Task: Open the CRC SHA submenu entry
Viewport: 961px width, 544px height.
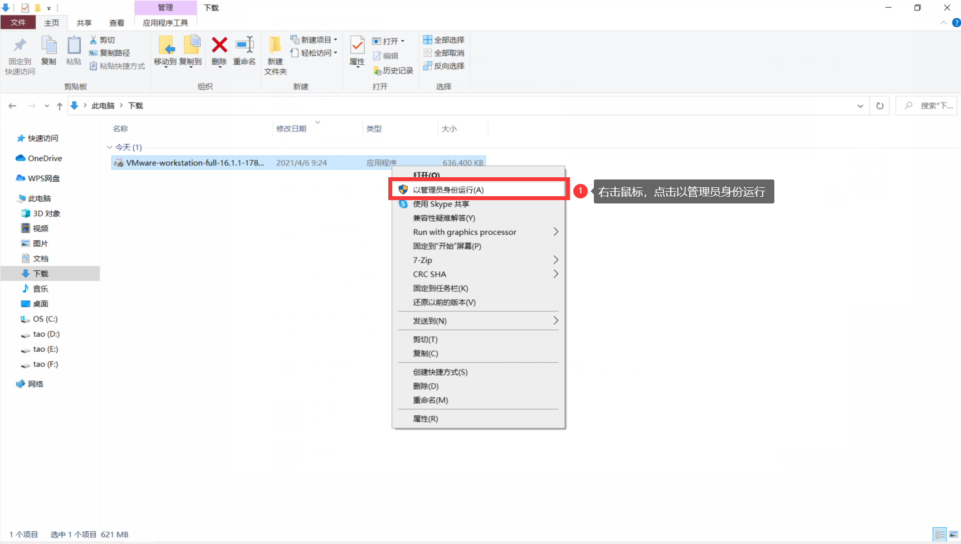Action: 478,274
